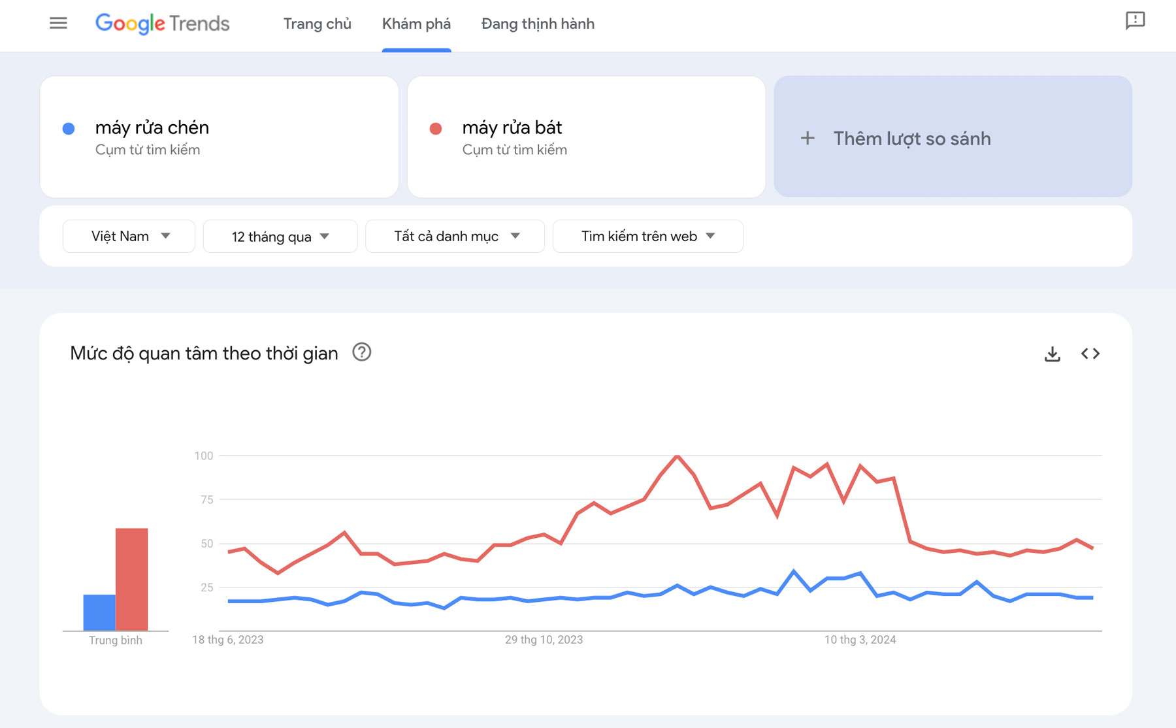Edit the máy rửa bát search term
The width and height of the screenshot is (1176, 728).
point(512,127)
